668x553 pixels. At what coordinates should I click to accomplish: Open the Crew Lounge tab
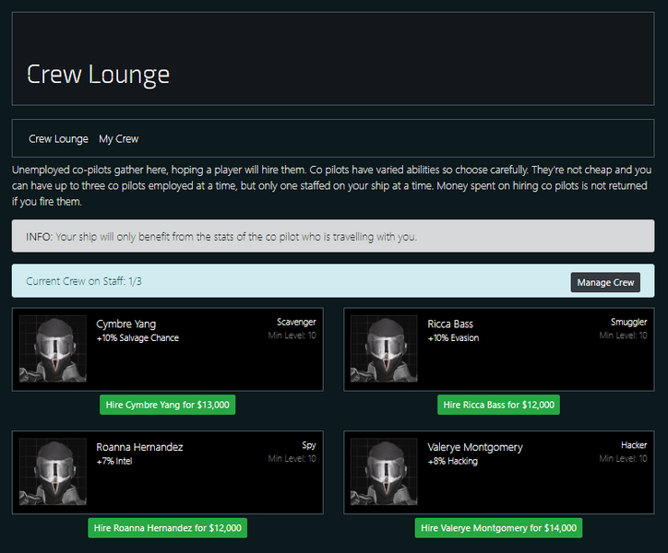[58, 139]
